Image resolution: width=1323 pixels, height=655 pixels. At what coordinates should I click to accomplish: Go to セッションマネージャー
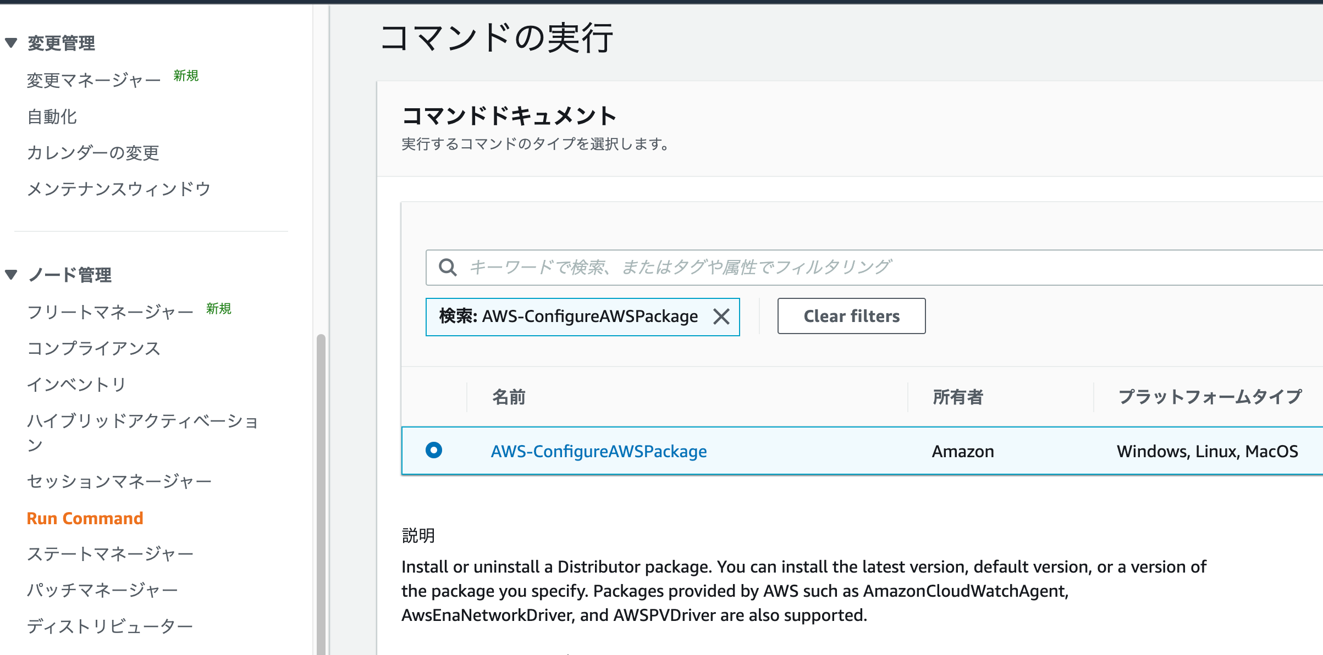pyautogui.click(x=119, y=481)
